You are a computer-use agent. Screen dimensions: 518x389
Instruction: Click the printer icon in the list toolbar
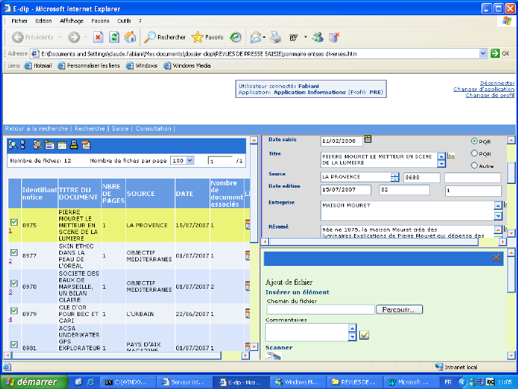74,144
